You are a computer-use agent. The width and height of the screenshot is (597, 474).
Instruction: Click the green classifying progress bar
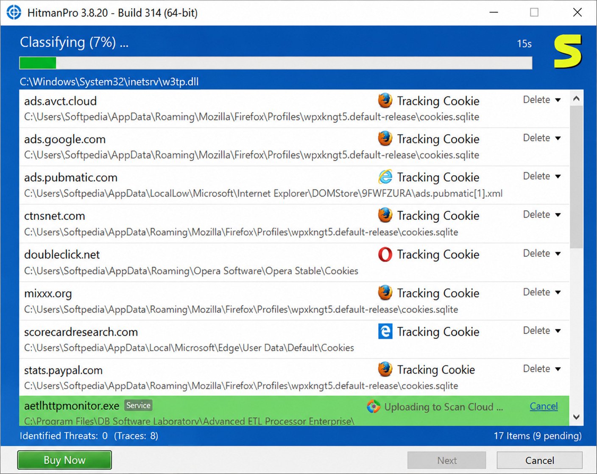click(x=276, y=63)
